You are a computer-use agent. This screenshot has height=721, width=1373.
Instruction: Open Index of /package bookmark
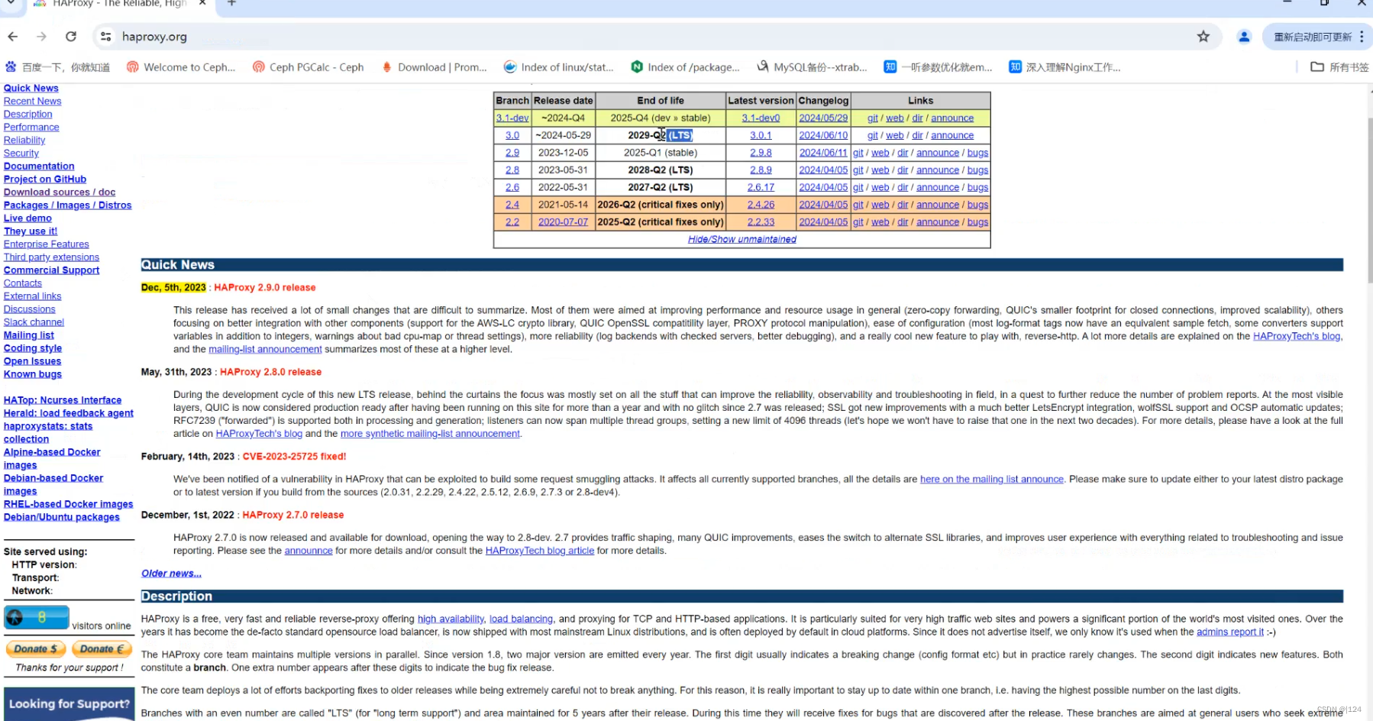(x=685, y=67)
